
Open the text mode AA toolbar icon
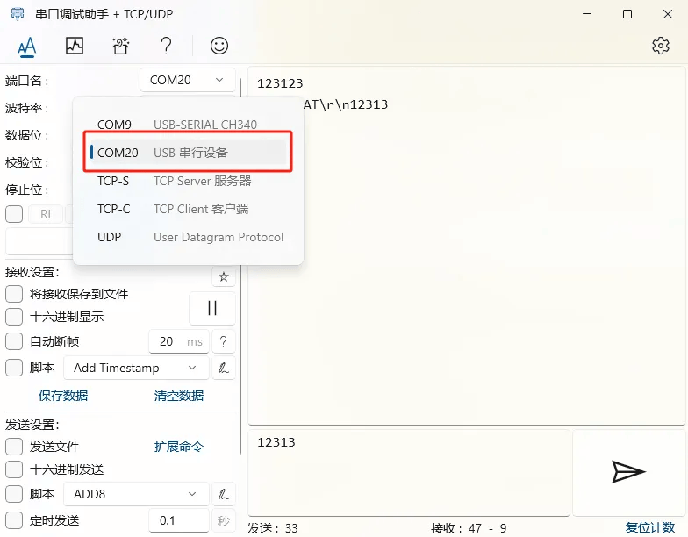tap(26, 46)
